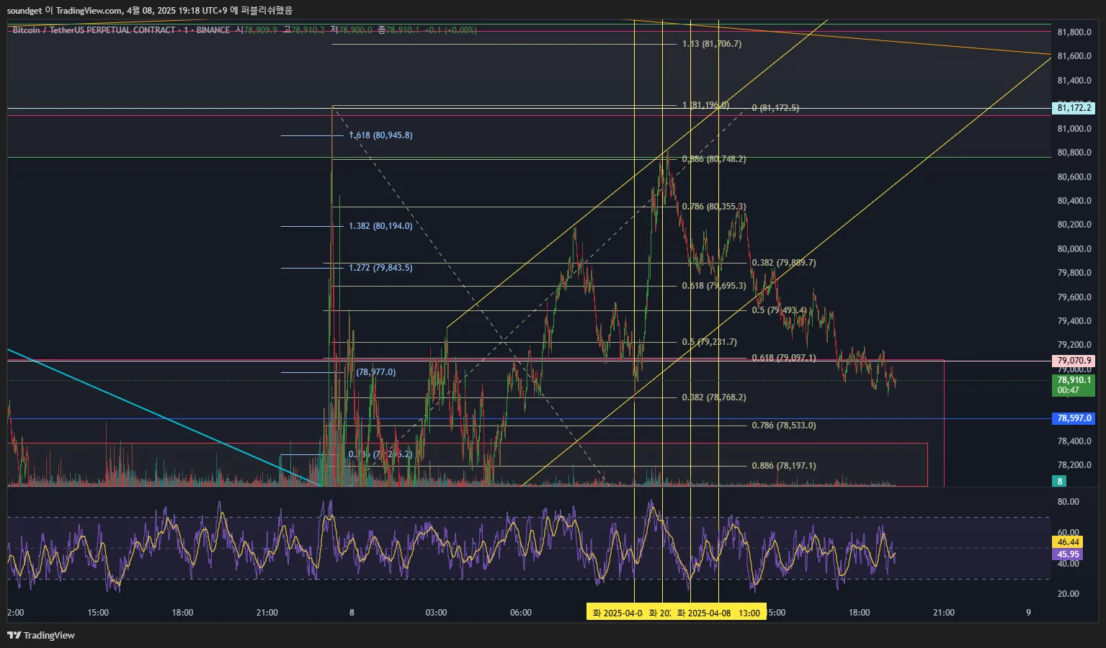Click the pink 79,070.9 price label
The image size is (1106, 648).
click(x=1074, y=361)
